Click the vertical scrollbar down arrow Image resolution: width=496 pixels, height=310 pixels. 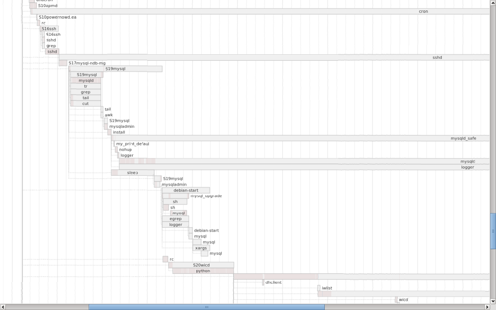[493, 301]
